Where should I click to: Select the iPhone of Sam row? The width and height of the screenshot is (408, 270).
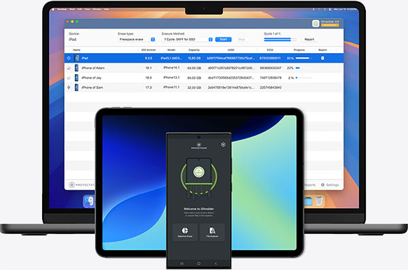[x=204, y=88]
